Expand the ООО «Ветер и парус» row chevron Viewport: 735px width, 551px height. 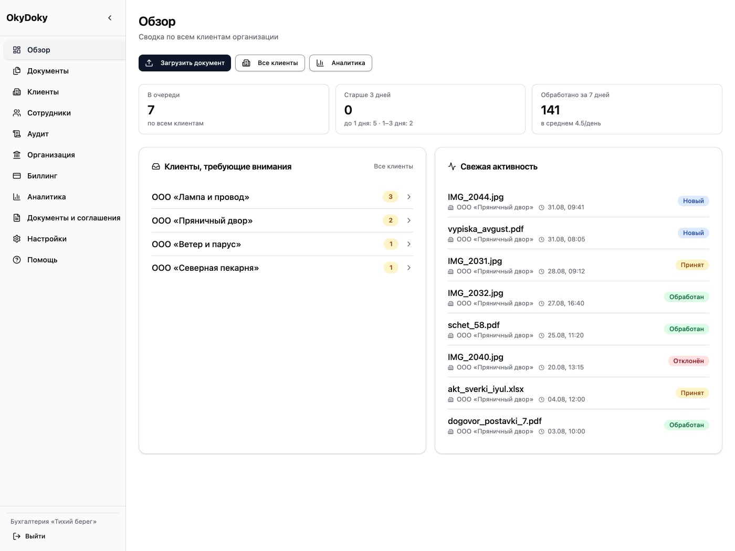tap(409, 244)
